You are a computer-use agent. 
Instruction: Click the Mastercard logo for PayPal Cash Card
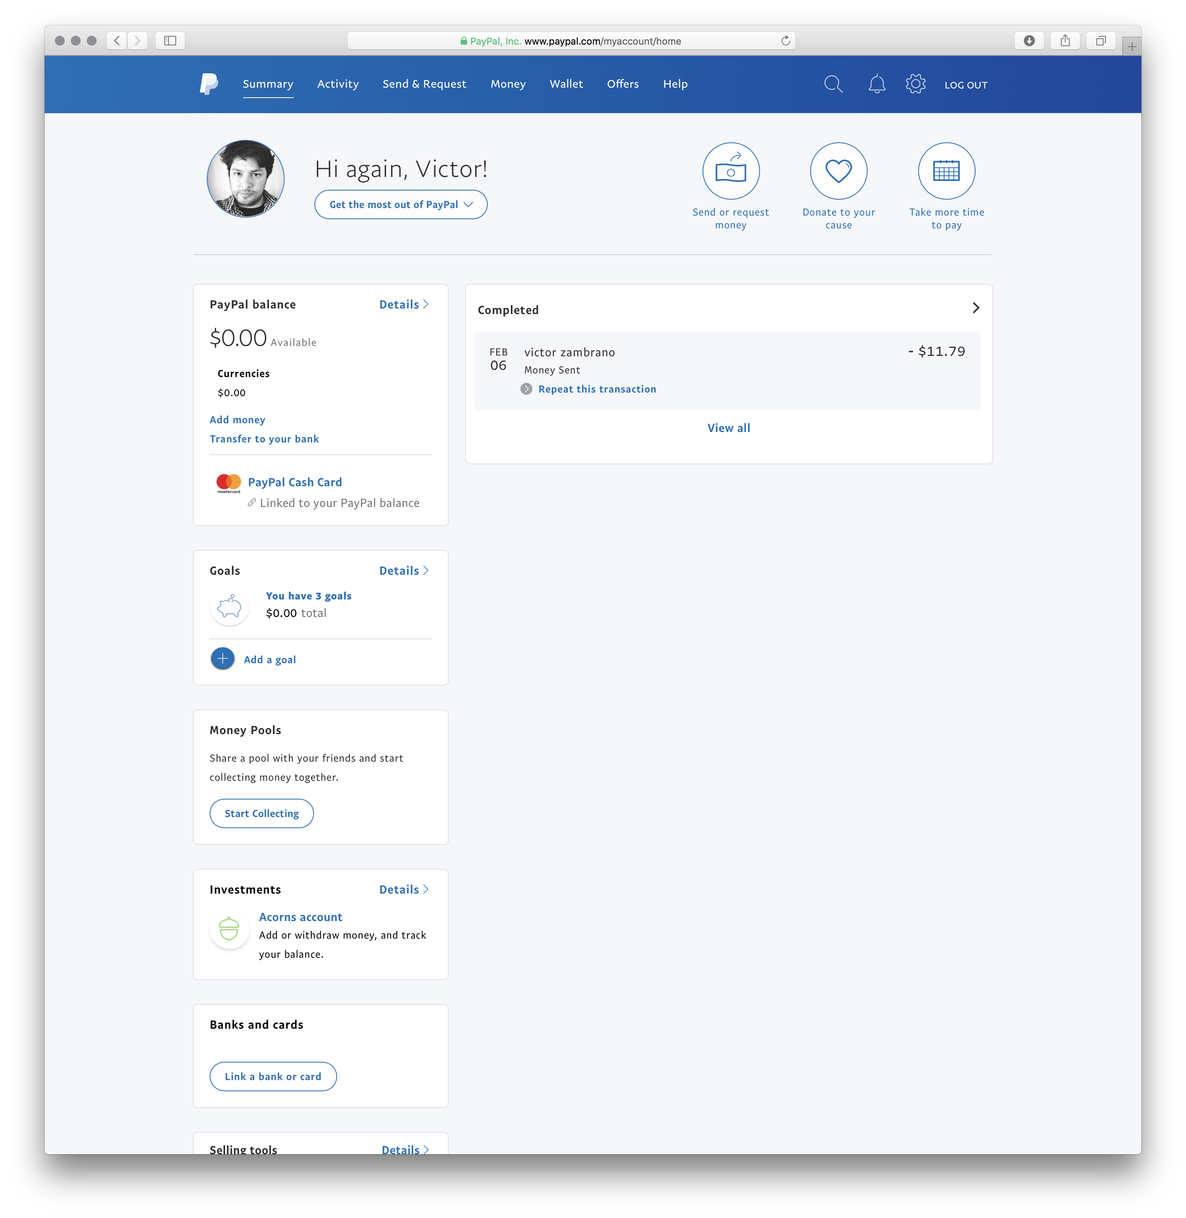(x=229, y=483)
